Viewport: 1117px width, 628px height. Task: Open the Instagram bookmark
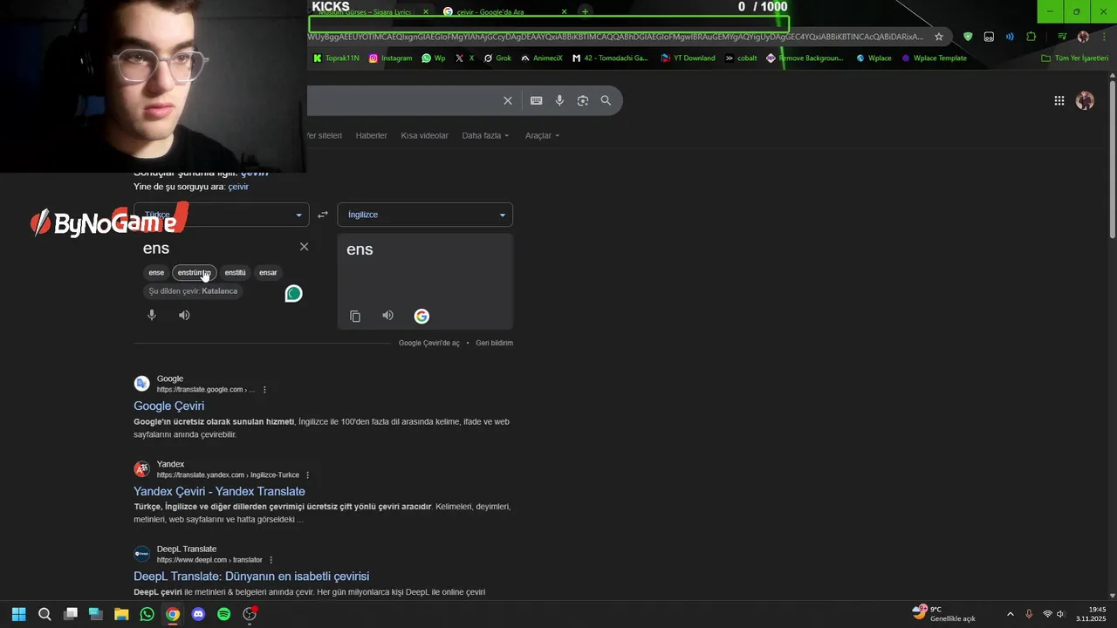[x=390, y=58]
